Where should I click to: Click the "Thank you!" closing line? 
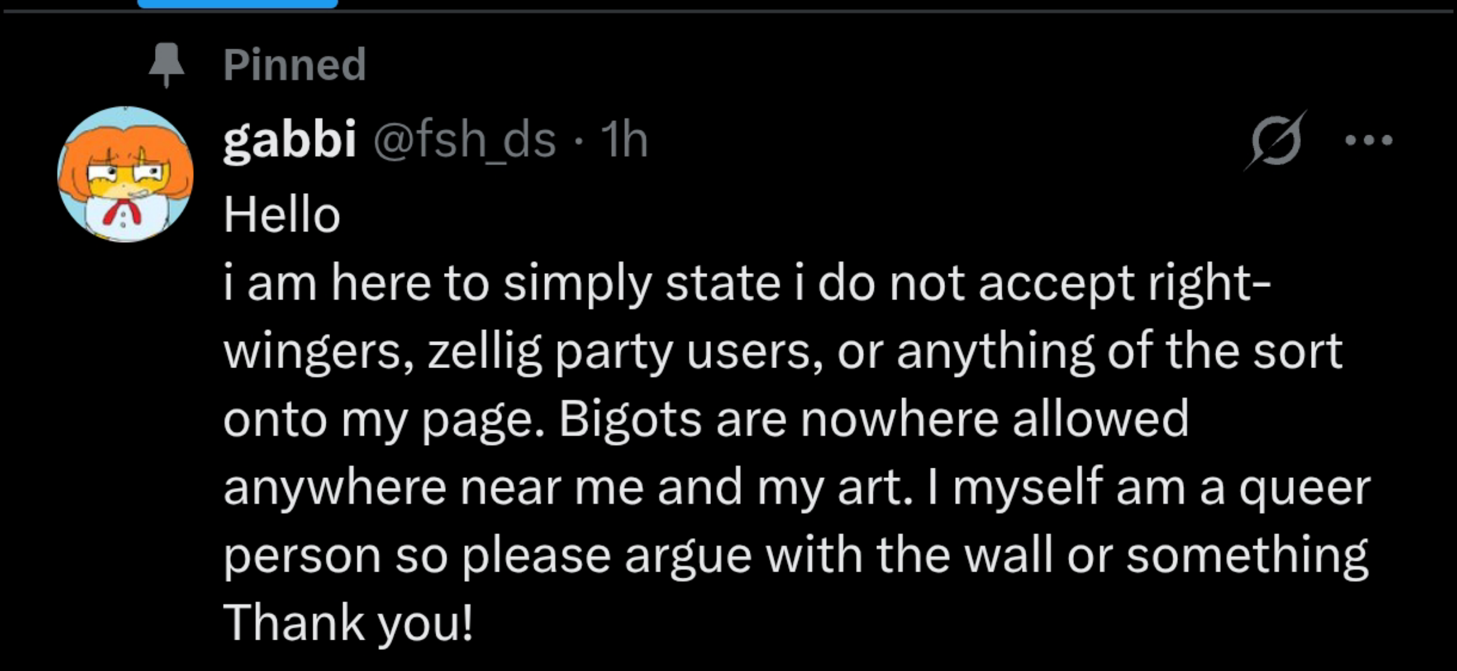[x=348, y=622]
